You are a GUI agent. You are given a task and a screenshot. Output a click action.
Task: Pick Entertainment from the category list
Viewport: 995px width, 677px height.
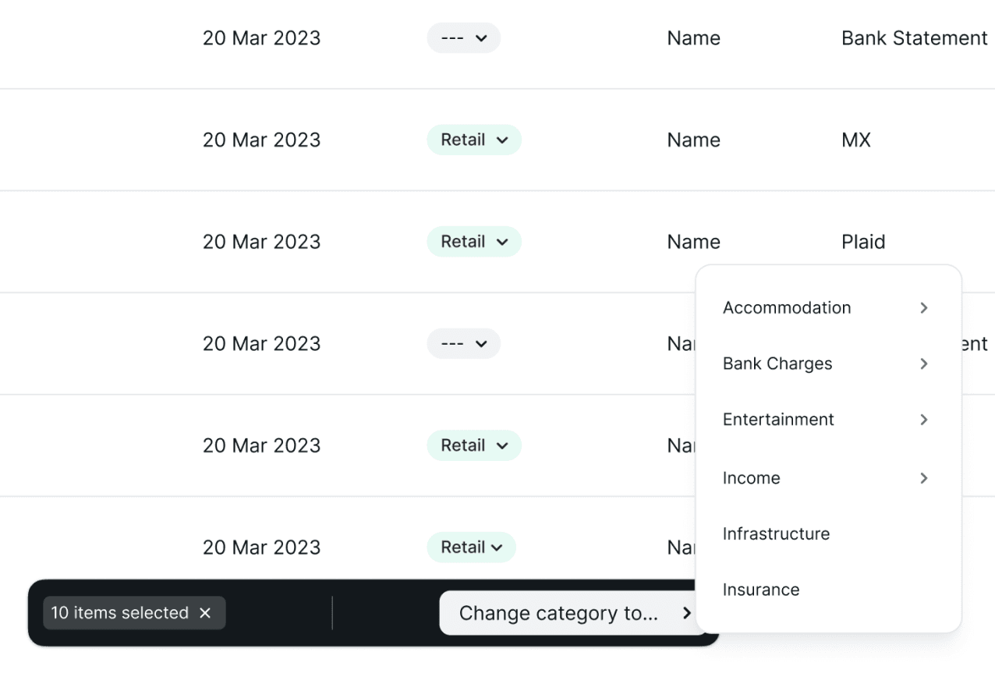[x=778, y=420]
